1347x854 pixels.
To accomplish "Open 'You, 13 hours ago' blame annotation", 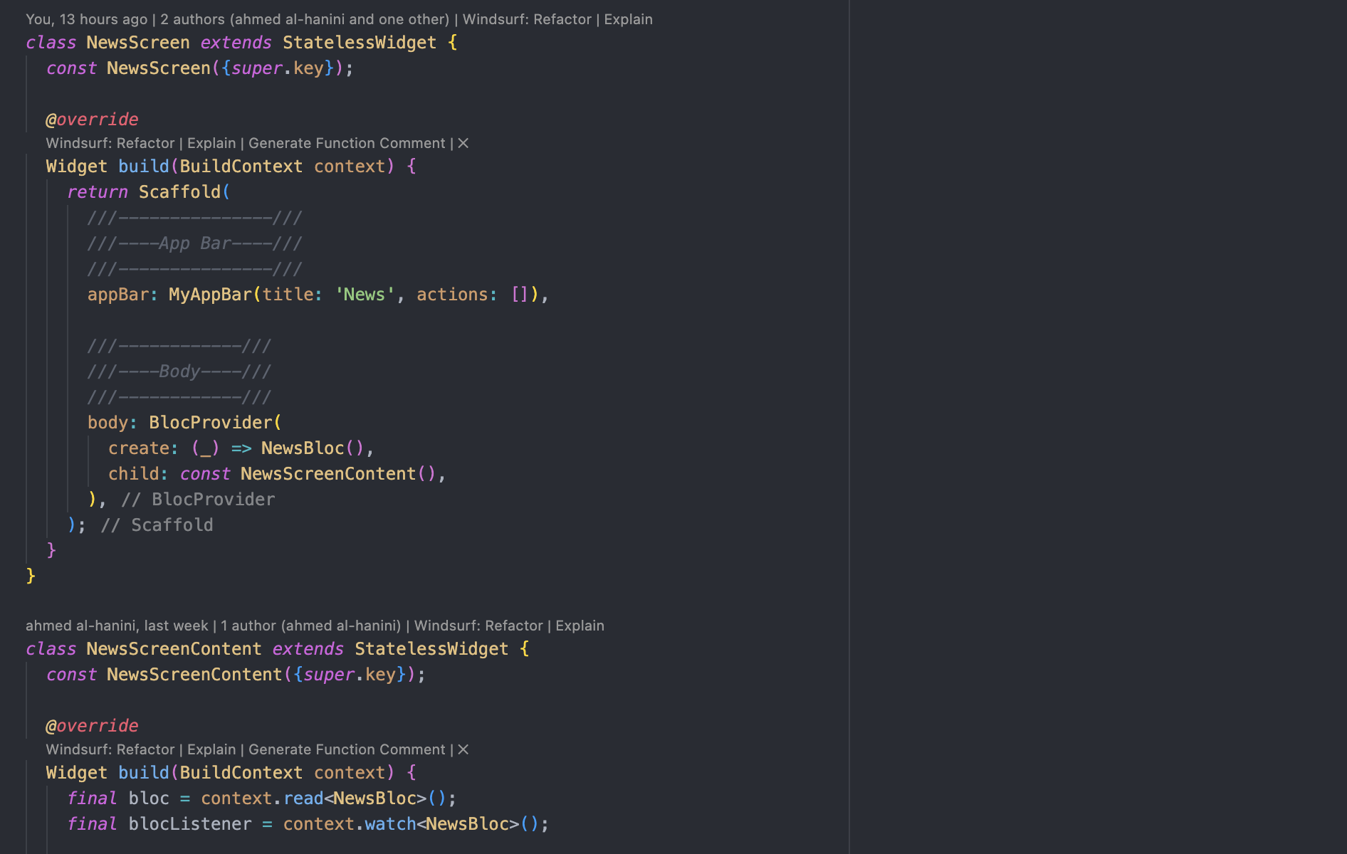I will point(87,19).
